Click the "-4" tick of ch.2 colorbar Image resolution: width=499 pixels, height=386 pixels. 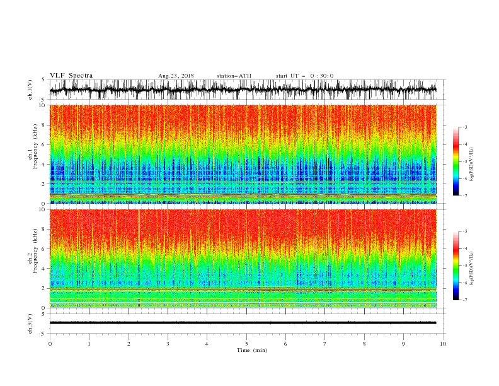coord(465,249)
